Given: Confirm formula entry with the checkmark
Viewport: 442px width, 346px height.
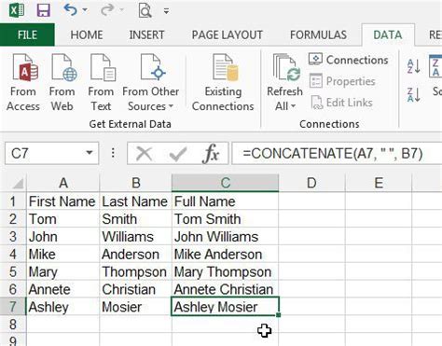Looking at the screenshot, I should pyautogui.click(x=178, y=153).
